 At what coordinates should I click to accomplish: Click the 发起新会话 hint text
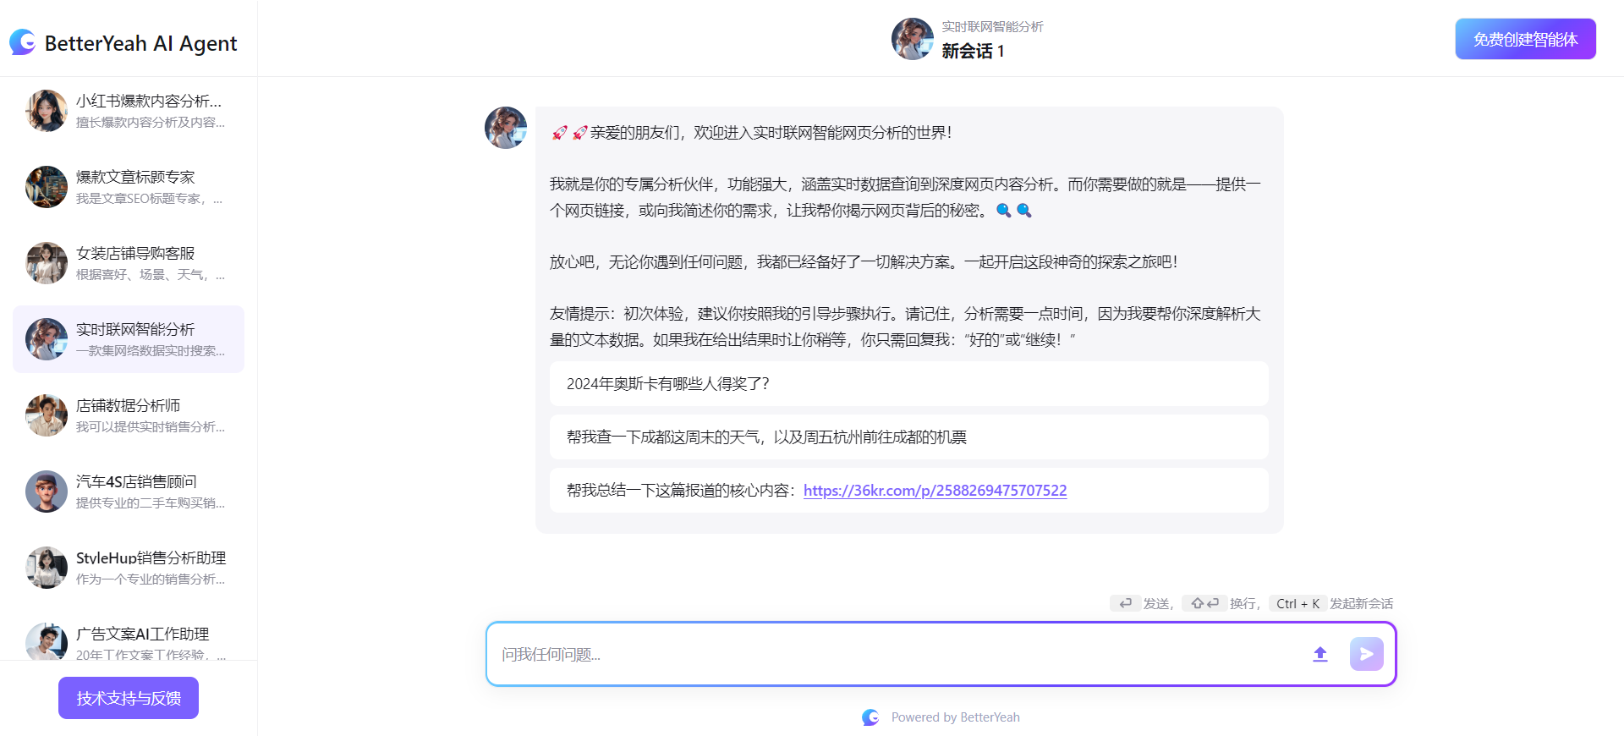pos(1361,603)
